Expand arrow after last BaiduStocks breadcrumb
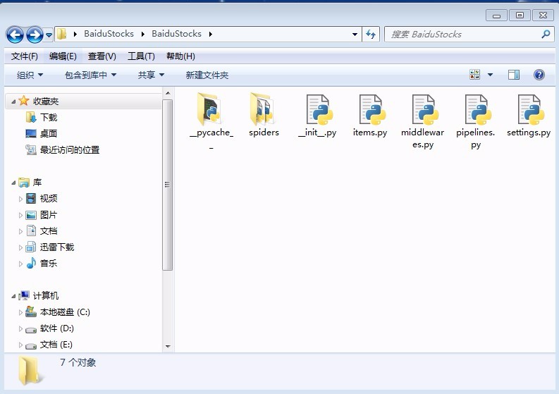 point(211,35)
